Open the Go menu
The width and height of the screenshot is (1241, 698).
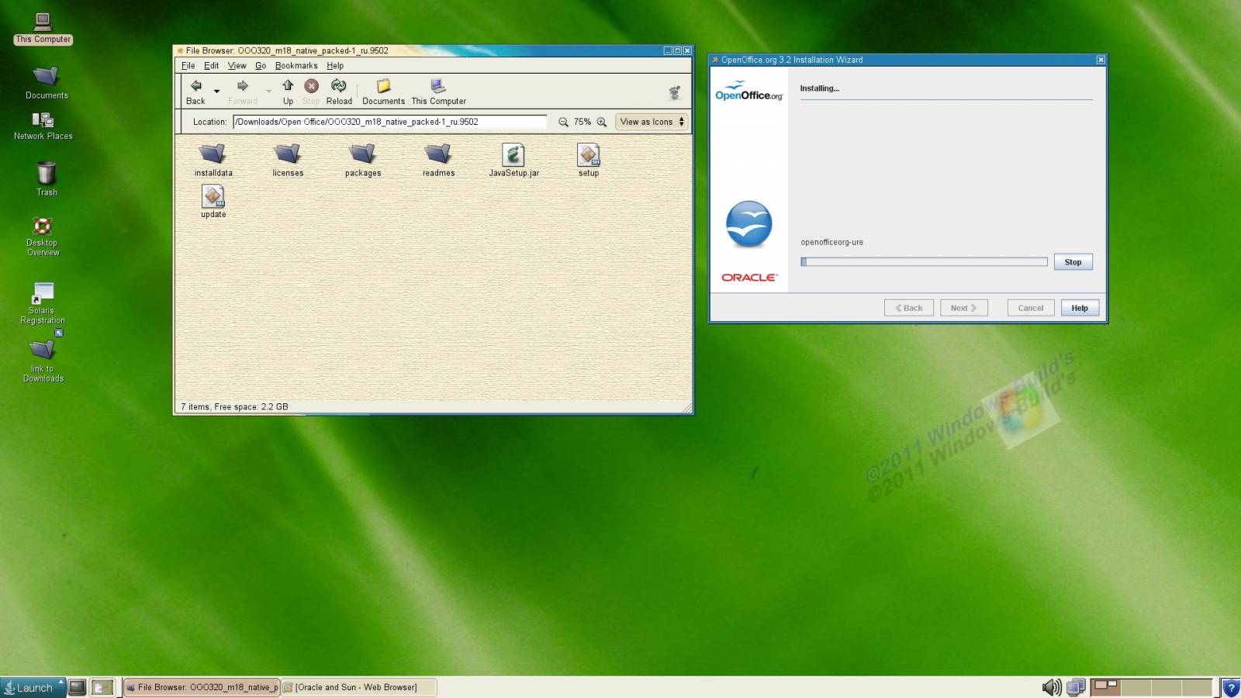pos(261,66)
